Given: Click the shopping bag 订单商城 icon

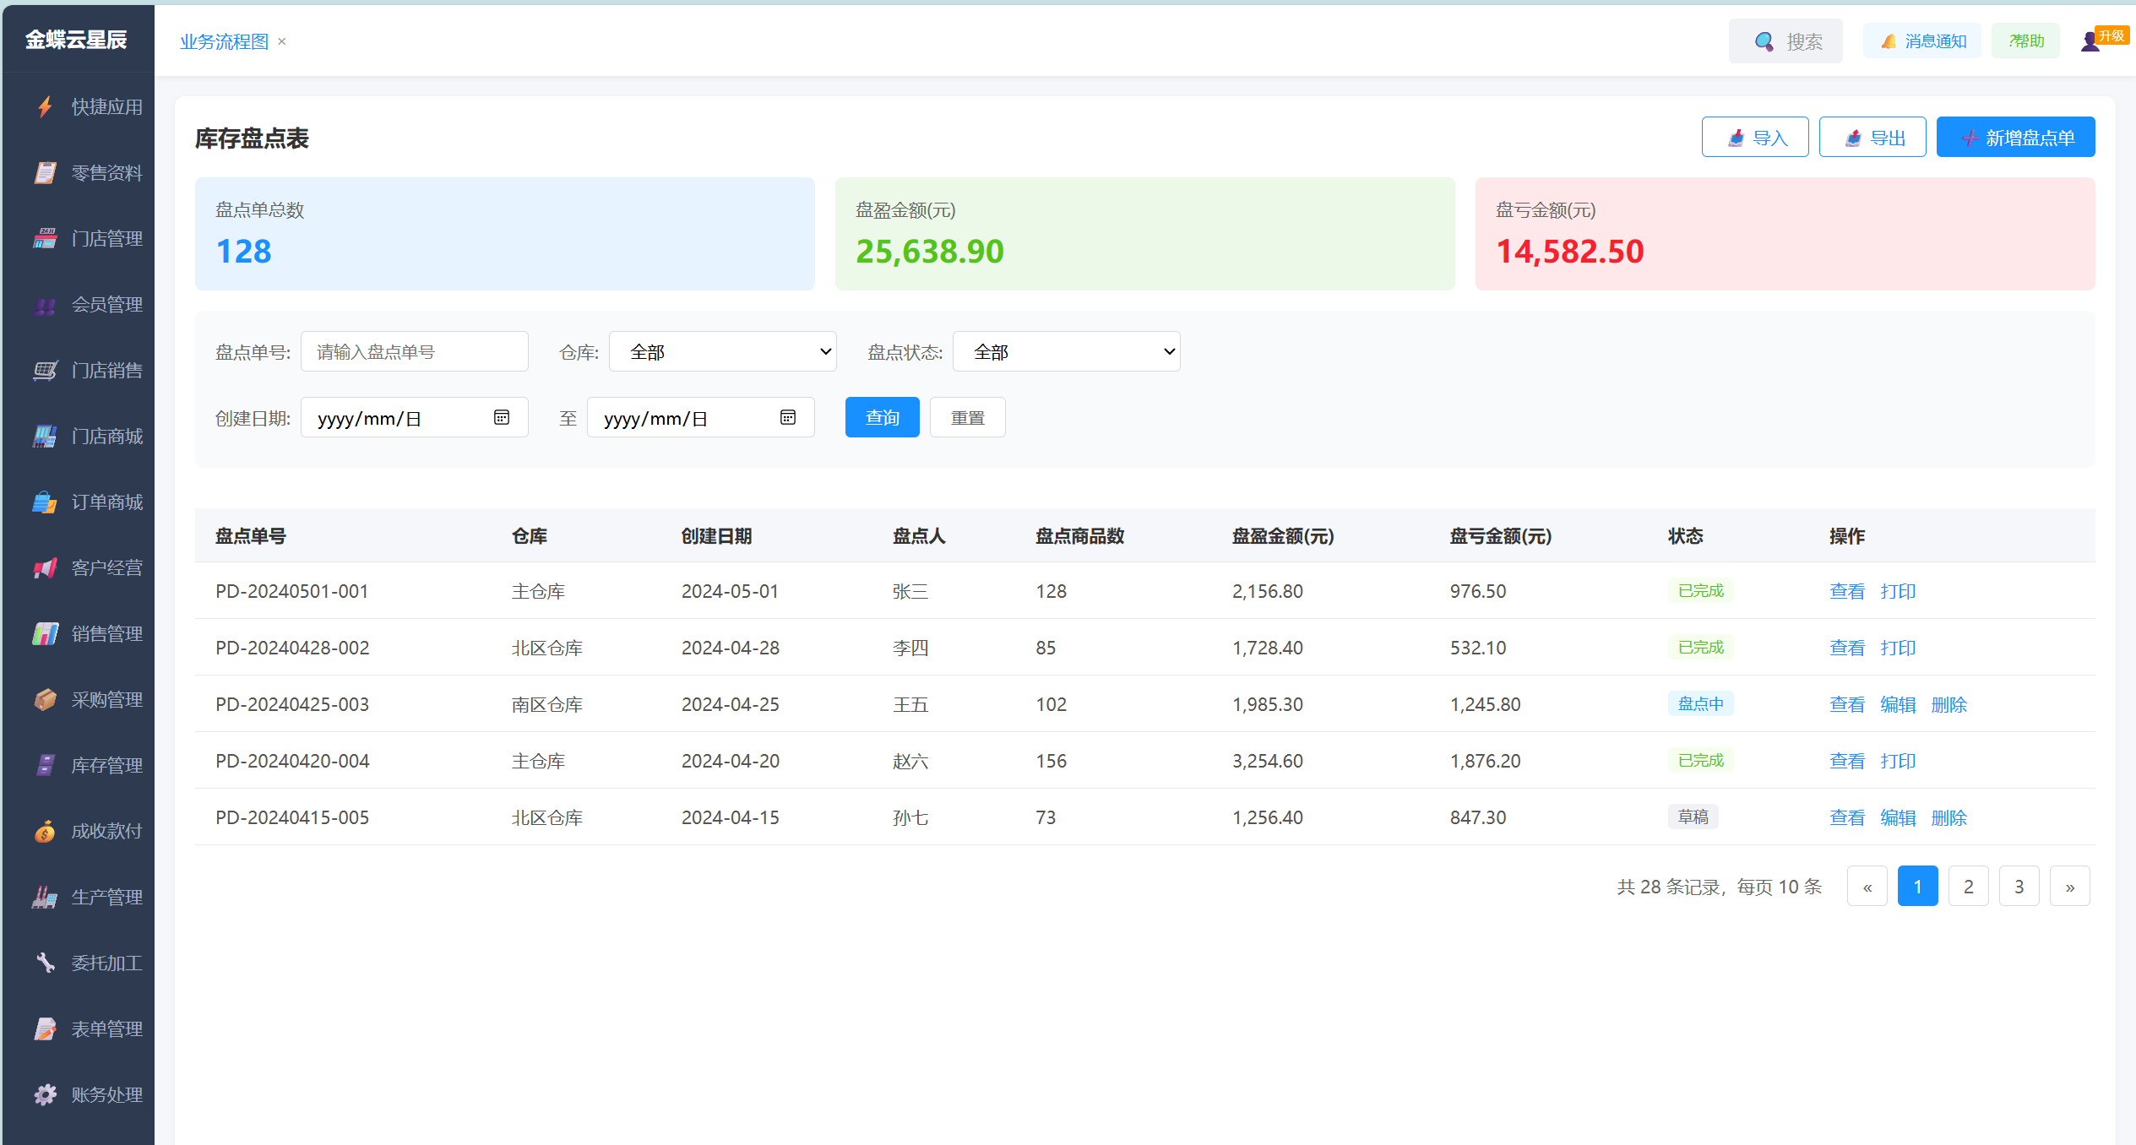Looking at the screenshot, I should pos(45,502).
